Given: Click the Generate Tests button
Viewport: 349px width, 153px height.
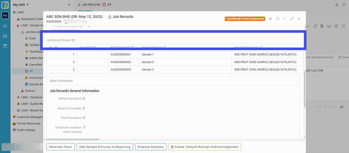Looking at the screenshot, I should (x=60, y=147).
